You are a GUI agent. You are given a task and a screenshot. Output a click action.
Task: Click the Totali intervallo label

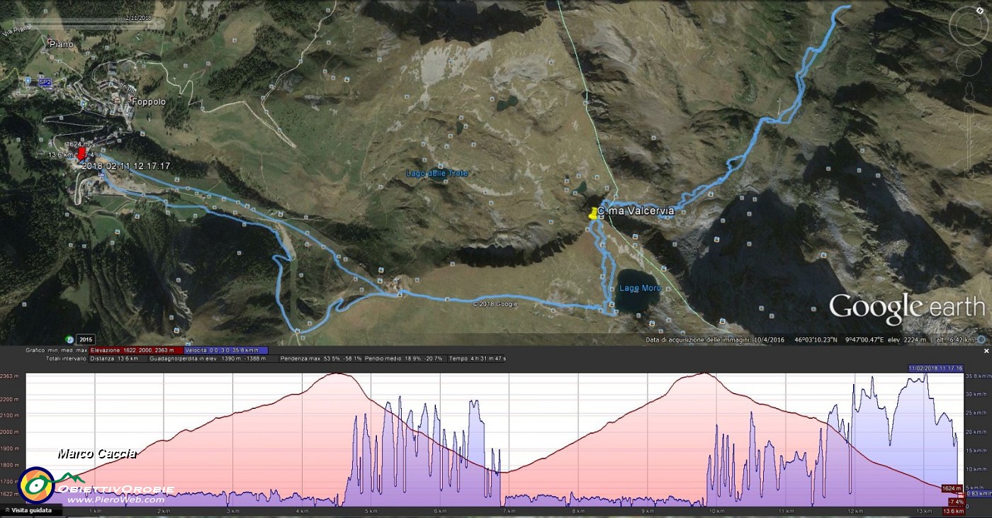tap(66, 359)
